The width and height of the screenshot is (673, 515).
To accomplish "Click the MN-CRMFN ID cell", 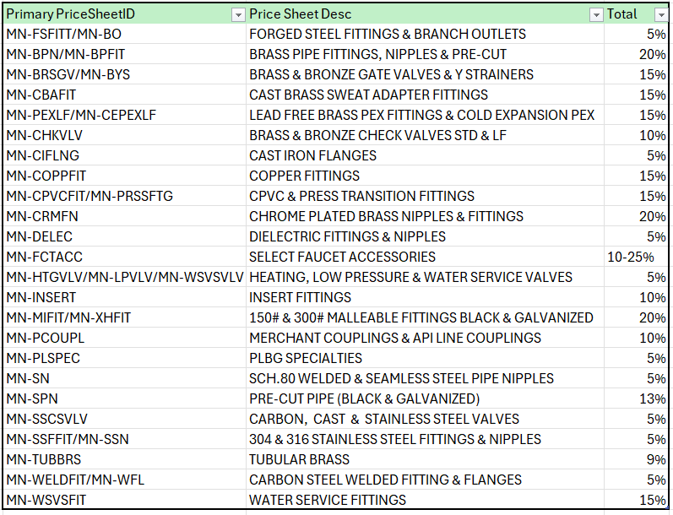I will coord(42,216).
